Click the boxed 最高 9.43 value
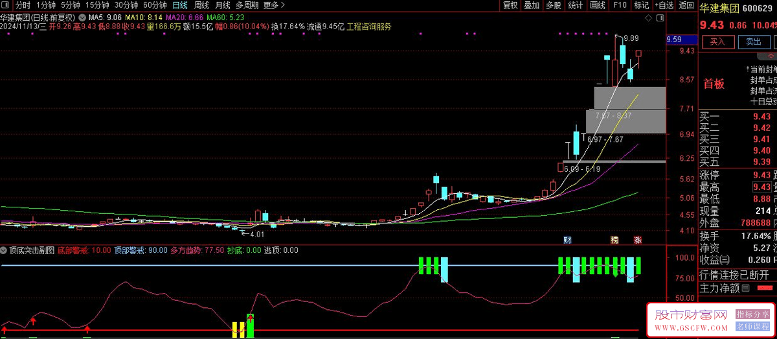 pyautogui.click(x=761, y=187)
